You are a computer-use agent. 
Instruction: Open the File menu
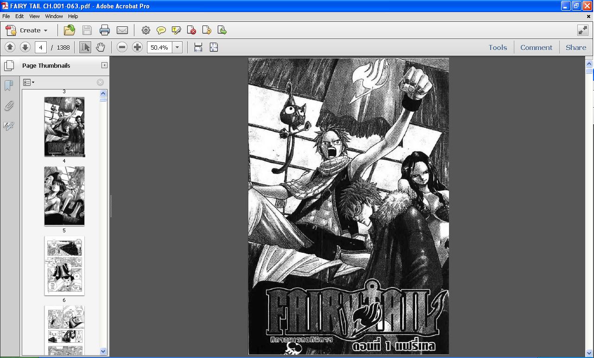pyautogui.click(x=6, y=16)
